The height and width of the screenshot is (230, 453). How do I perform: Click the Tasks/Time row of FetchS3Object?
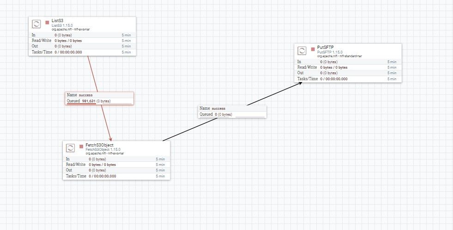[x=116, y=176]
